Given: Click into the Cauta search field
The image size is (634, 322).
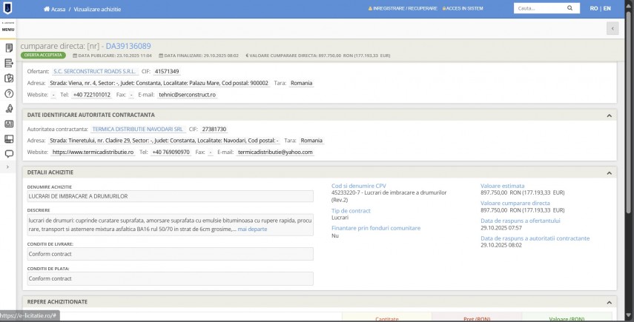Looking at the screenshot, I should point(537,8).
